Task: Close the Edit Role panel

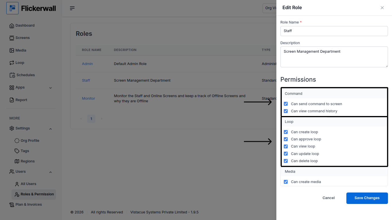Action: coord(382,8)
